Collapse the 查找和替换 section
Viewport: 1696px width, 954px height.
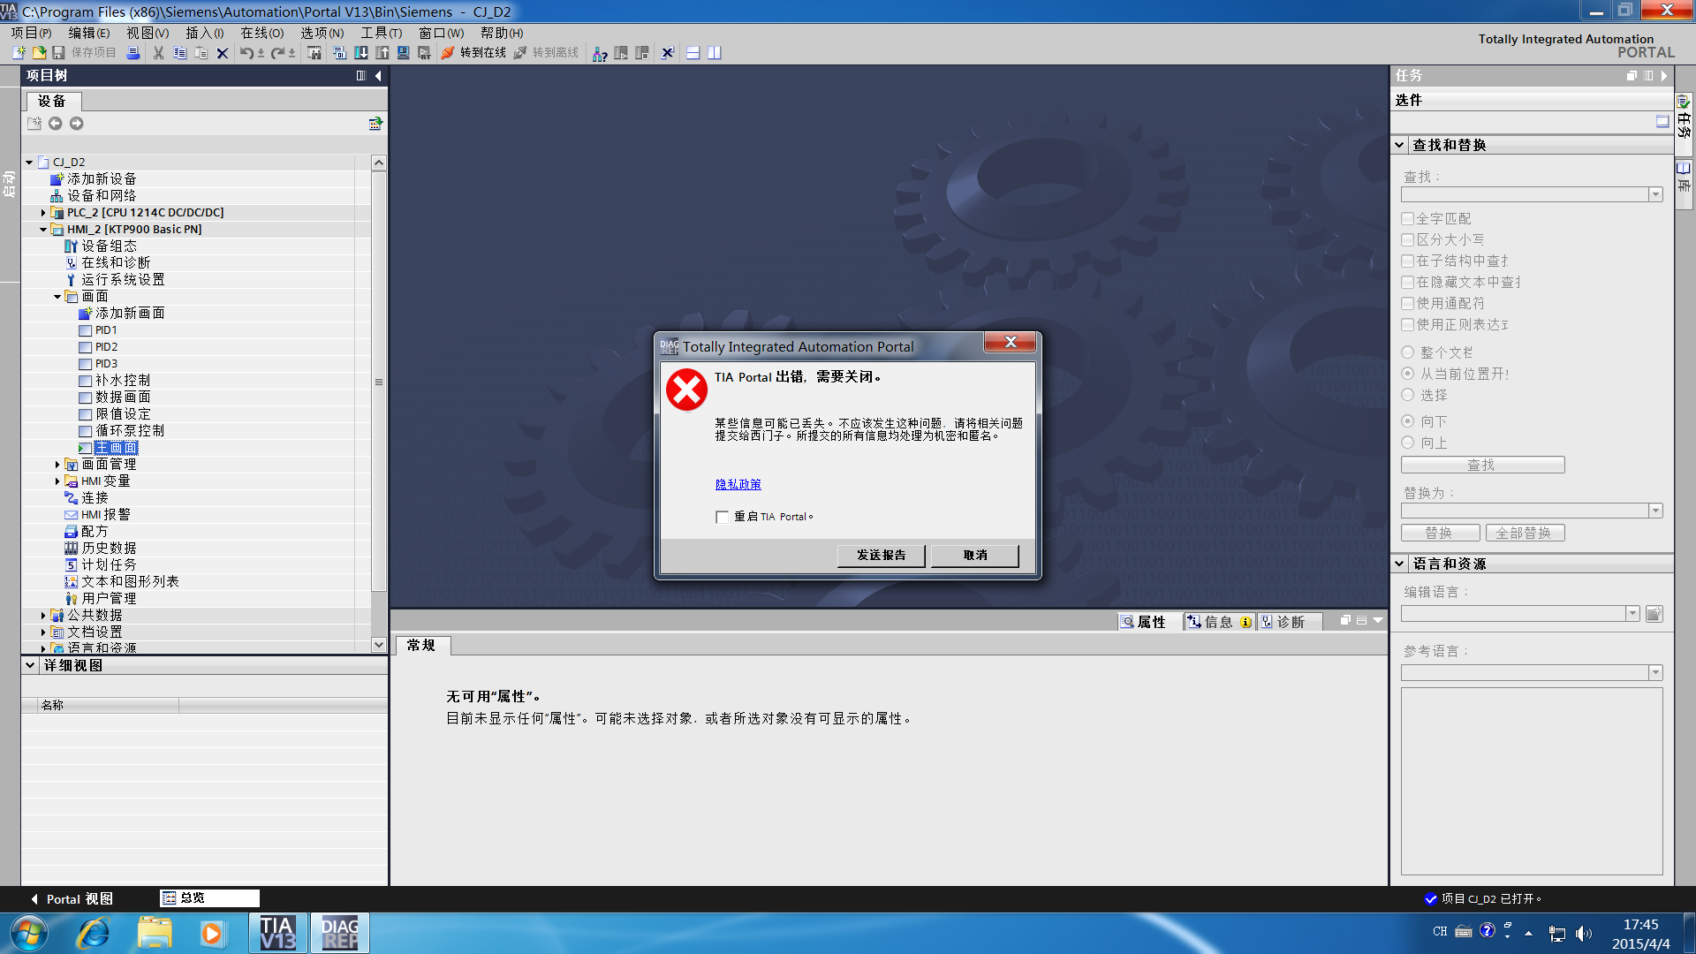coord(1400,145)
